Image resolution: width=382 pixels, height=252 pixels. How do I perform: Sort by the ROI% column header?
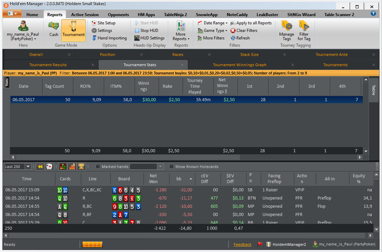pos(85,86)
